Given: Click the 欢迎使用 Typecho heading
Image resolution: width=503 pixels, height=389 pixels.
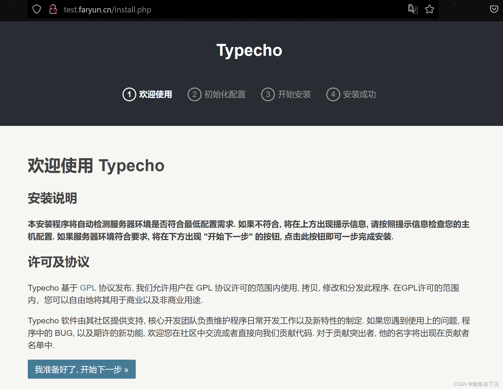Looking at the screenshot, I should (96, 166).
